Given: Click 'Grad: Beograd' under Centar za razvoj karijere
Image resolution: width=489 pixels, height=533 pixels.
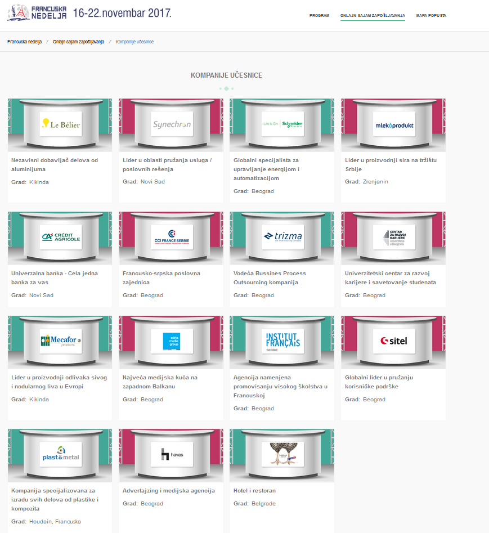Looking at the screenshot, I should click(365, 295).
